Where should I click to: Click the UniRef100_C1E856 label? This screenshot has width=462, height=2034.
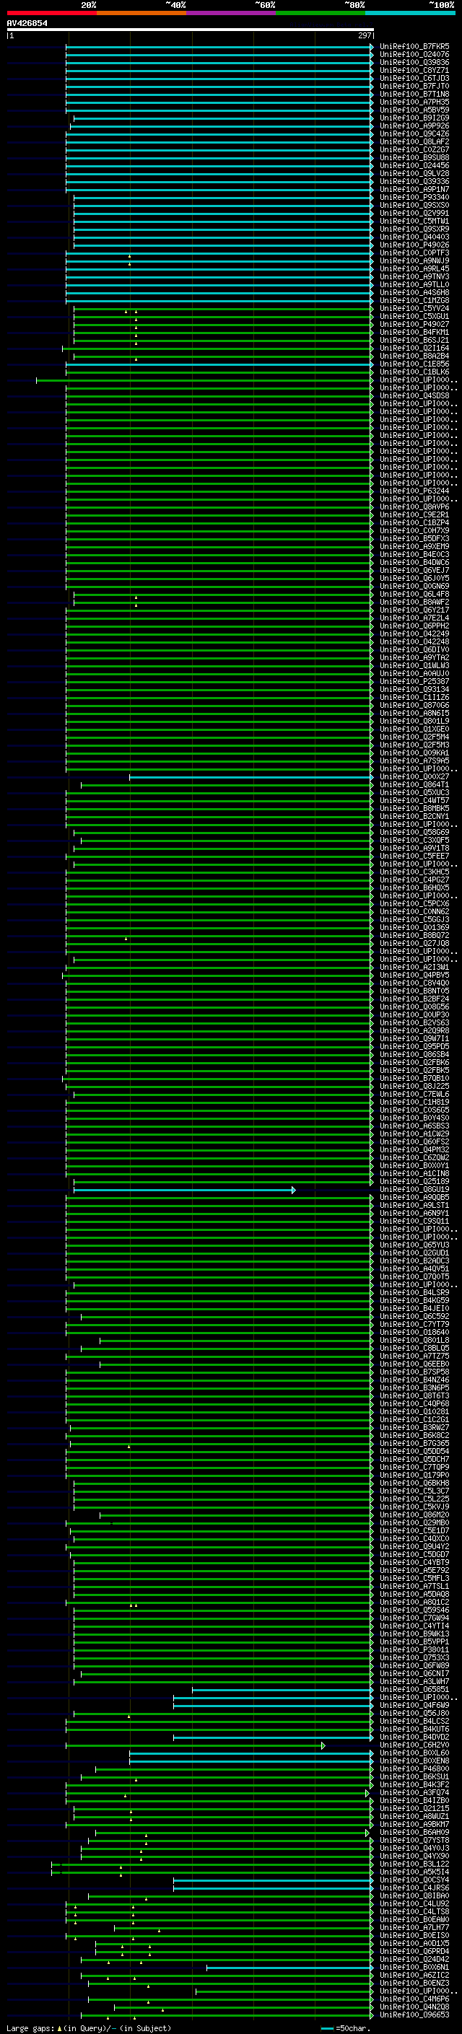click(414, 364)
